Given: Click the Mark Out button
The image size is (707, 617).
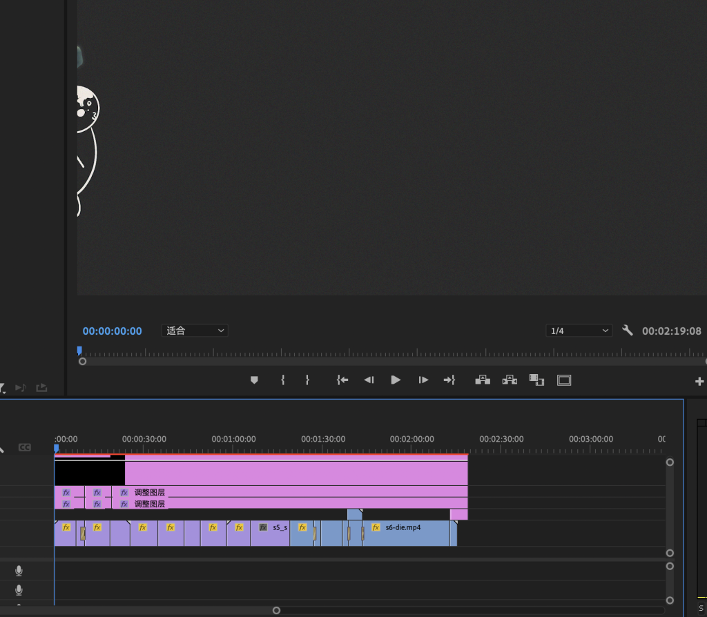Looking at the screenshot, I should coord(307,380).
